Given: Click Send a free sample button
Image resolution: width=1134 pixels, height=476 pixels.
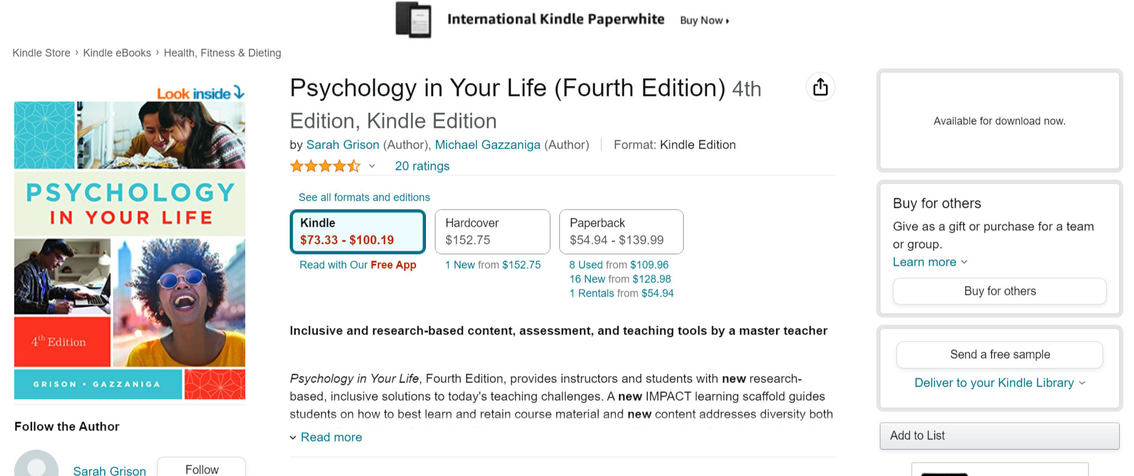Looking at the screenshot, I should point(999,355).
